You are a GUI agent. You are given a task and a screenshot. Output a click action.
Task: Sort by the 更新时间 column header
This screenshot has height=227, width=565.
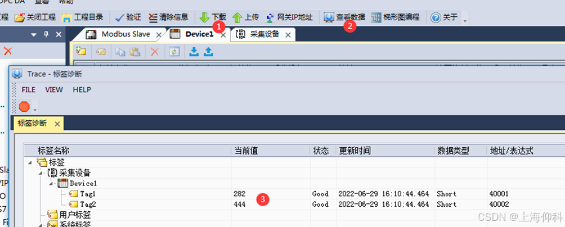[385, 151]
